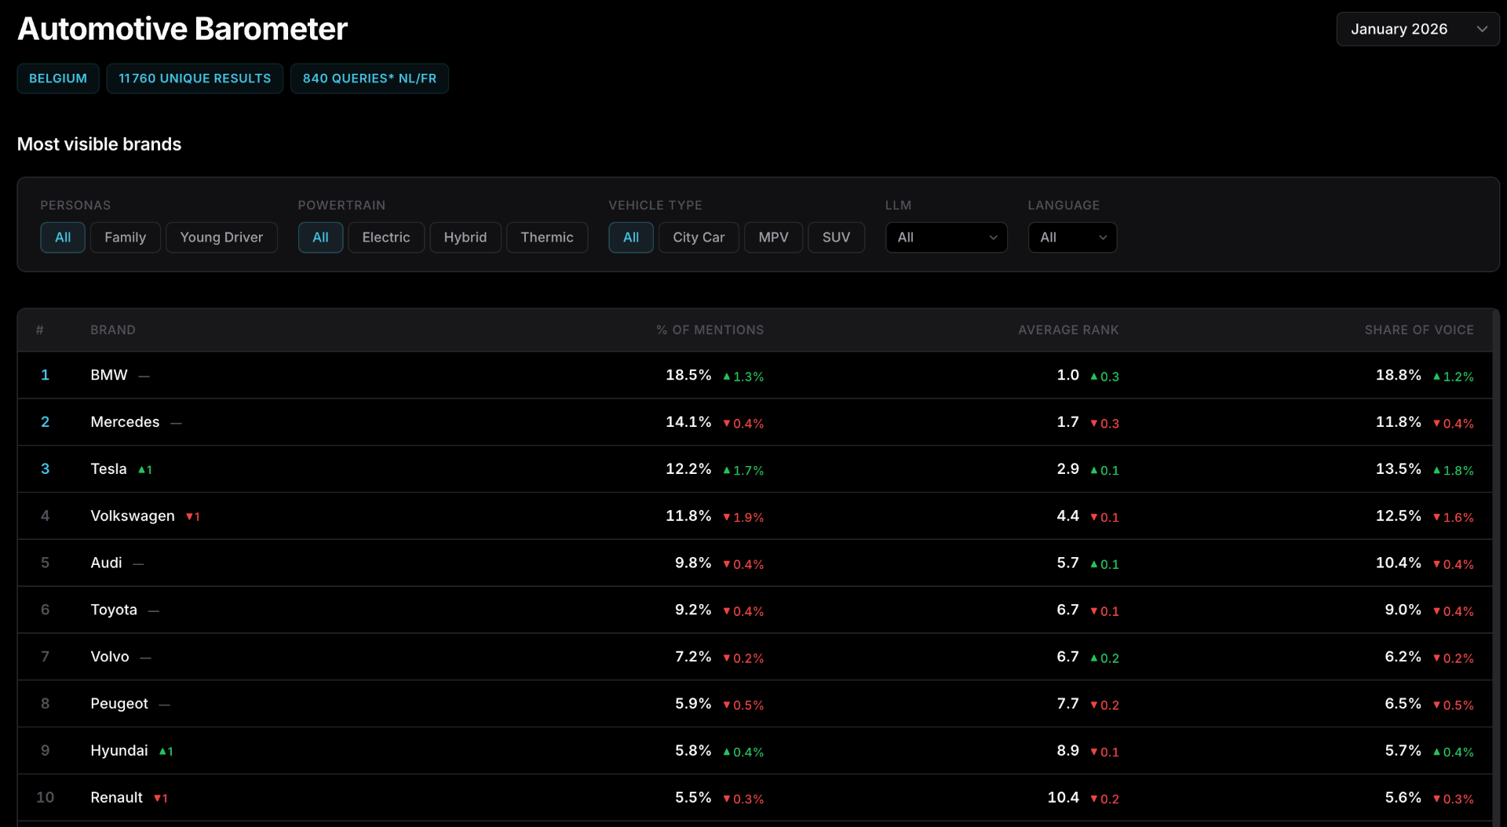1507x827 pixels.
Task: Click Mercedes' 0.3 average rank change indicator
Action: [x=1104, y=424]
